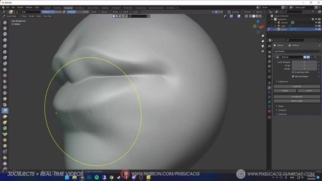
Task: Click the Simple subdivision button
Action: (x=285, y=90)
